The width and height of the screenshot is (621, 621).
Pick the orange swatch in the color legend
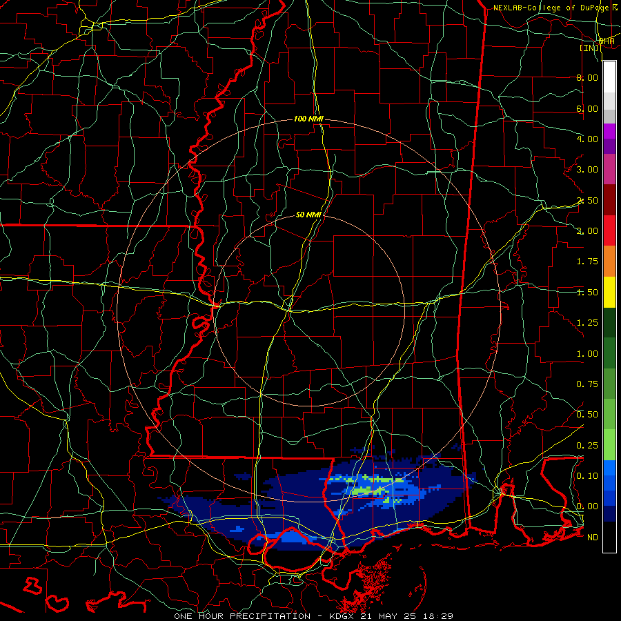coord(609,262)
